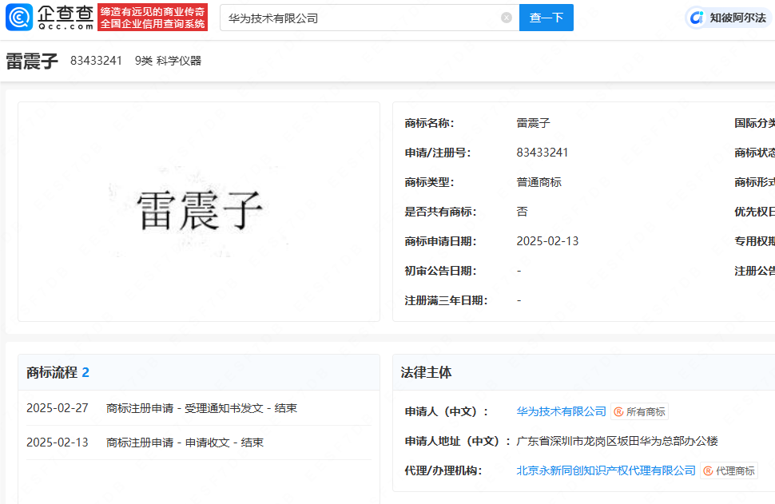
Task: Click the 2025-02-13 申请收文 process entry
Action: click(x=185, y=442)
